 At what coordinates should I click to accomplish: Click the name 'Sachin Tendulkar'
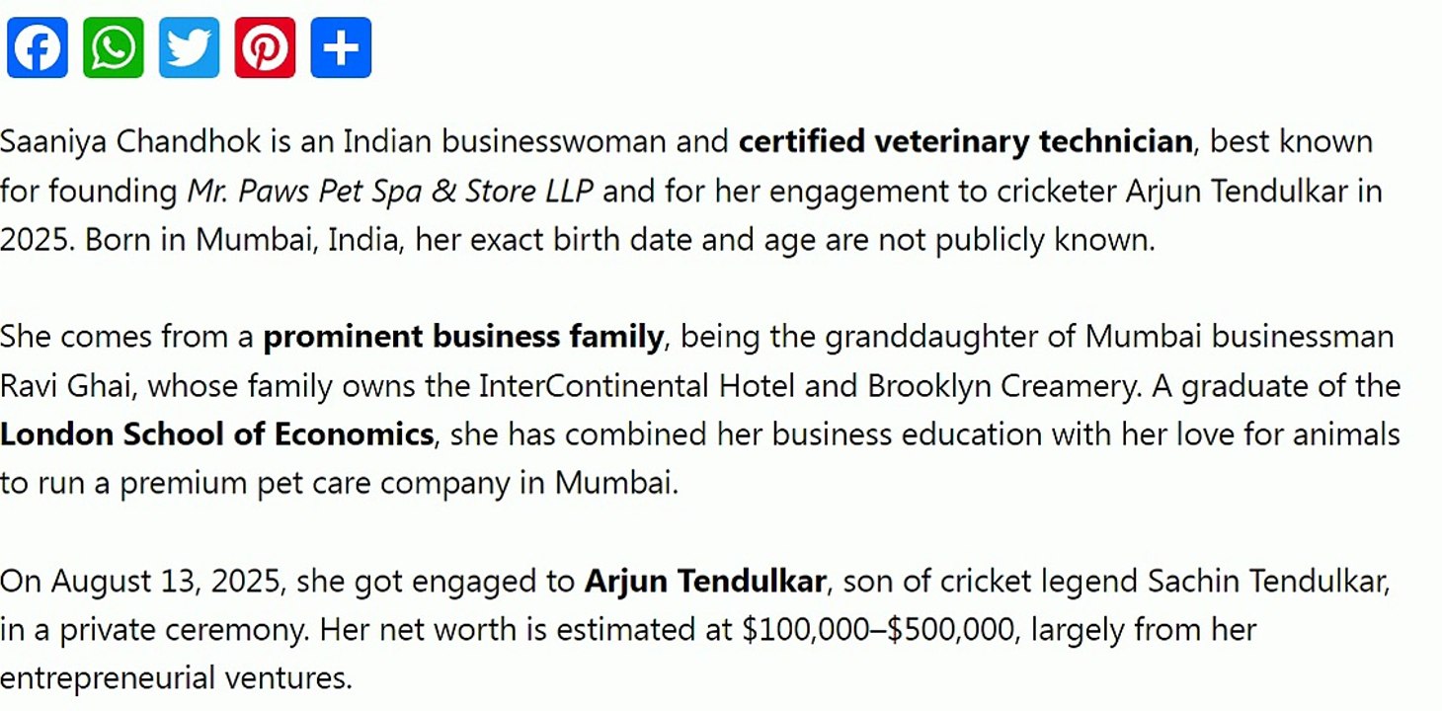1268,581
